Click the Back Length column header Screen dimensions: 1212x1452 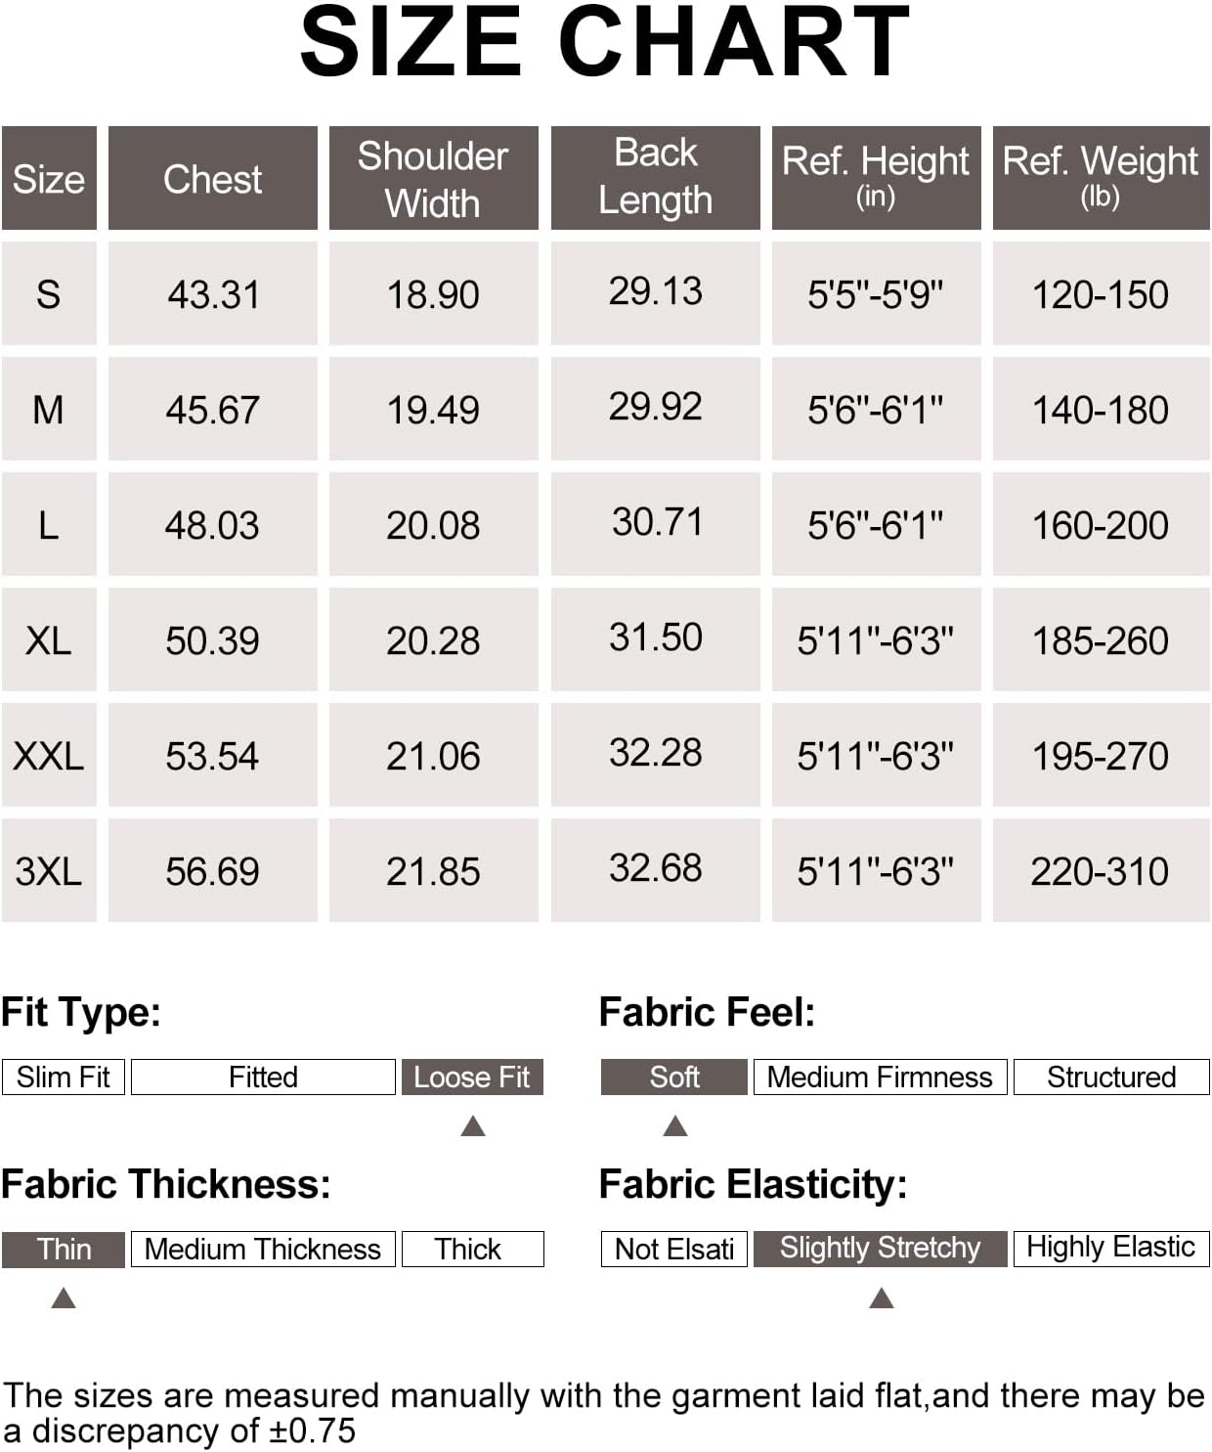pos(655,177)
